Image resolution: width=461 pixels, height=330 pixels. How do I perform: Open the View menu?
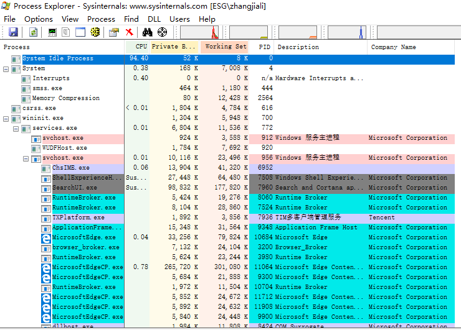(70, 19)
